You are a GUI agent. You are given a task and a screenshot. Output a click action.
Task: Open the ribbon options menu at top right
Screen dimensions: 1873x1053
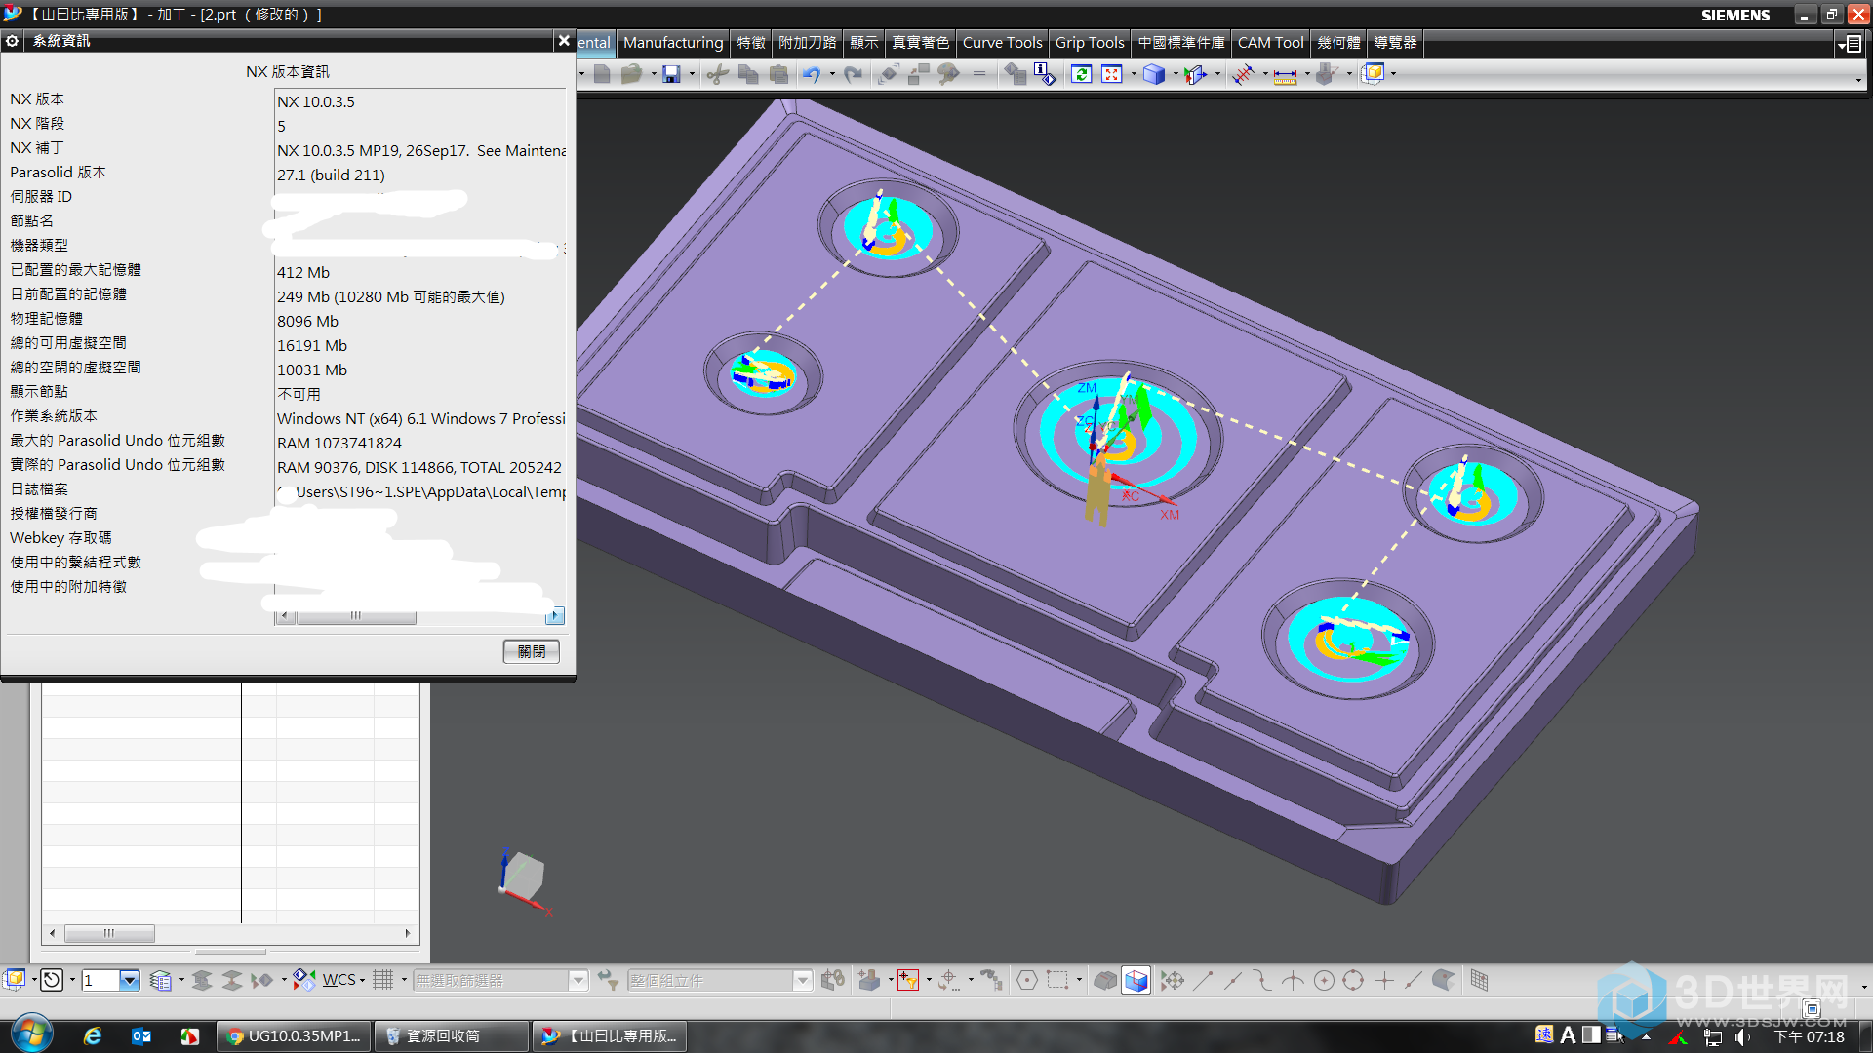click(x=1849, y=44)
